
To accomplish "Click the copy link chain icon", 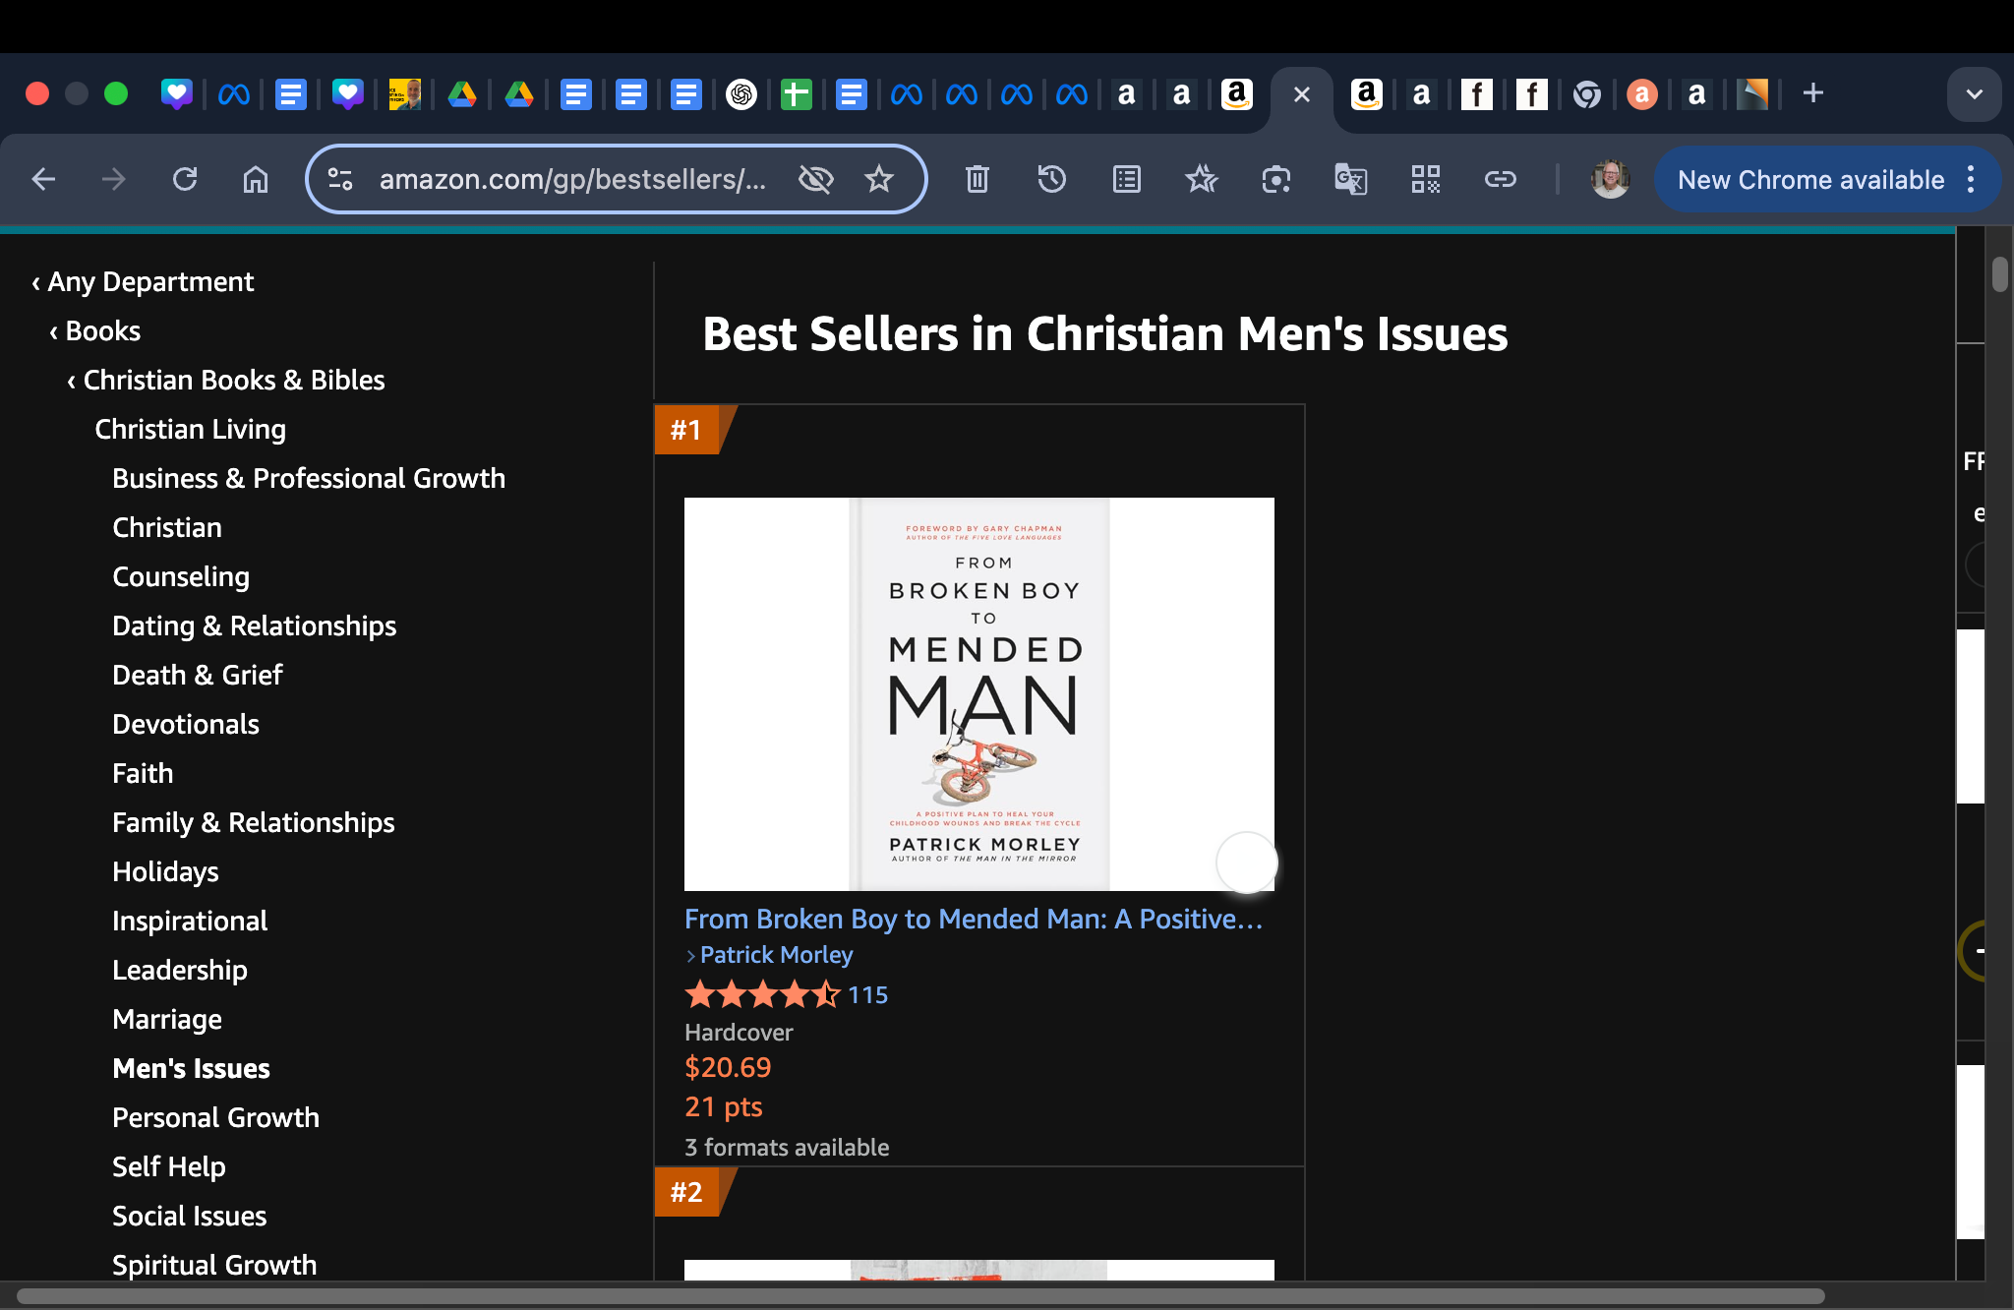I will tap(1500, 179).
